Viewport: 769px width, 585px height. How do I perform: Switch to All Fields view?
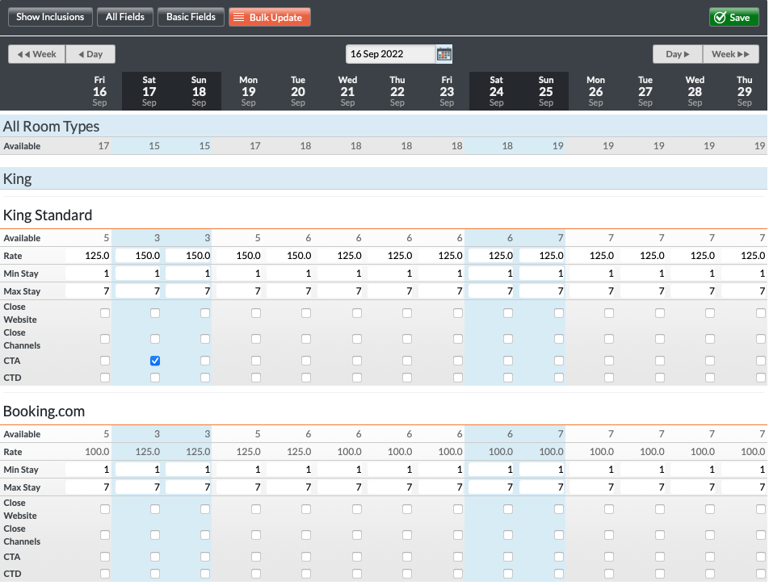coord(125,17)
